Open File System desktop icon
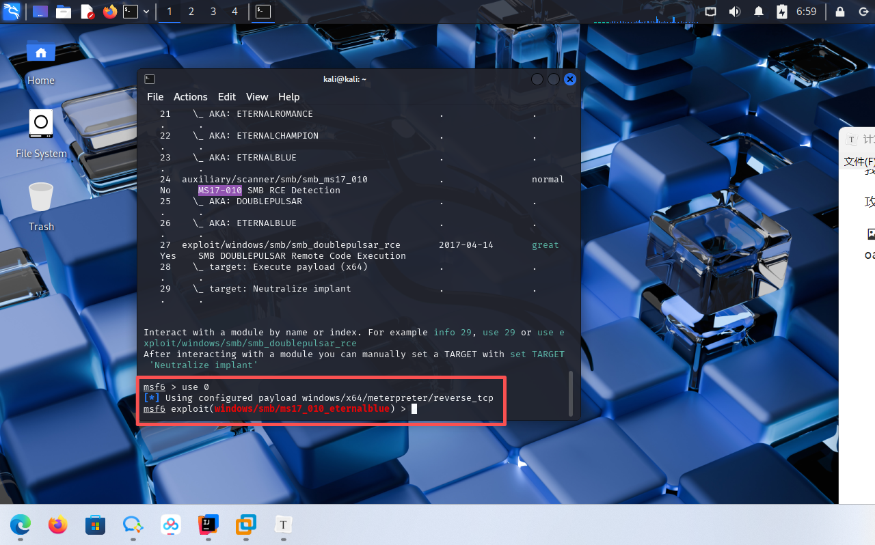 (x=41, y=134)
